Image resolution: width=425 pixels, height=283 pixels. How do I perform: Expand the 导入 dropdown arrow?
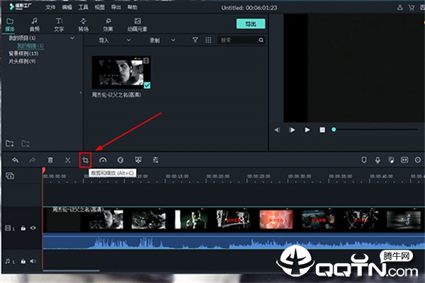pos(128,40)
